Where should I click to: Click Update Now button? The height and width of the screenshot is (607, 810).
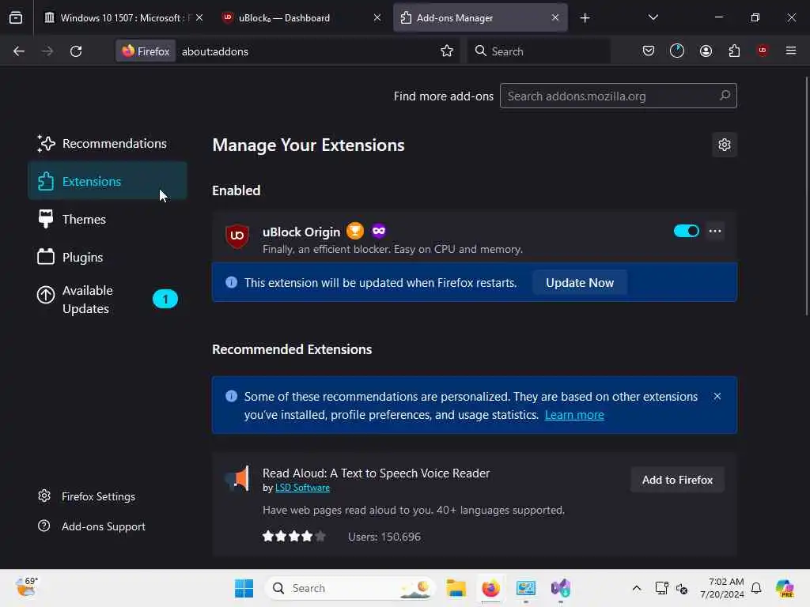pos(580,283)
